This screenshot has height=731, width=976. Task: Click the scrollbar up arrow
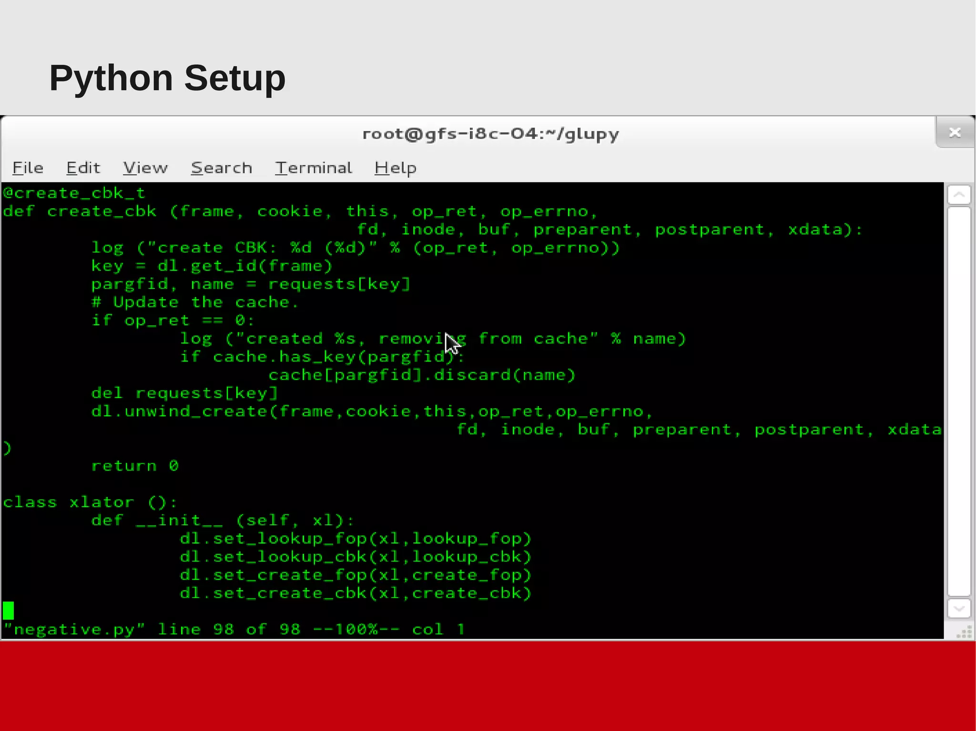click(959, 194)
